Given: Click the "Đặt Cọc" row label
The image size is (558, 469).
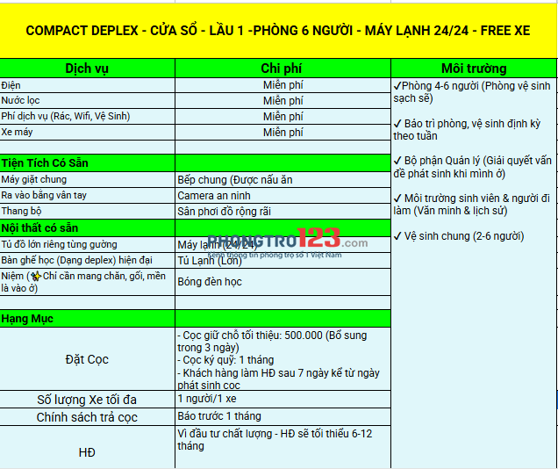Looking at the screenshot, I should (87, 359).
